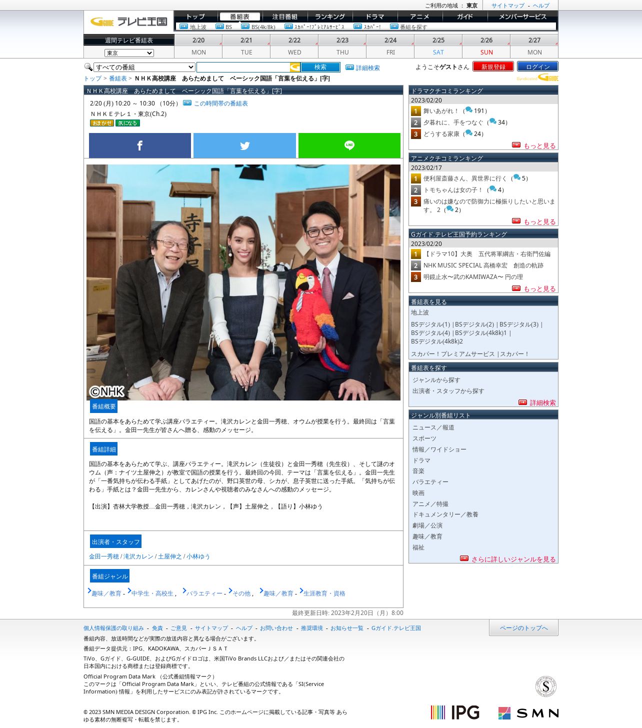Open the メンバーサービス menu tab
Viewport: 642px width, 728px height.
522,16
